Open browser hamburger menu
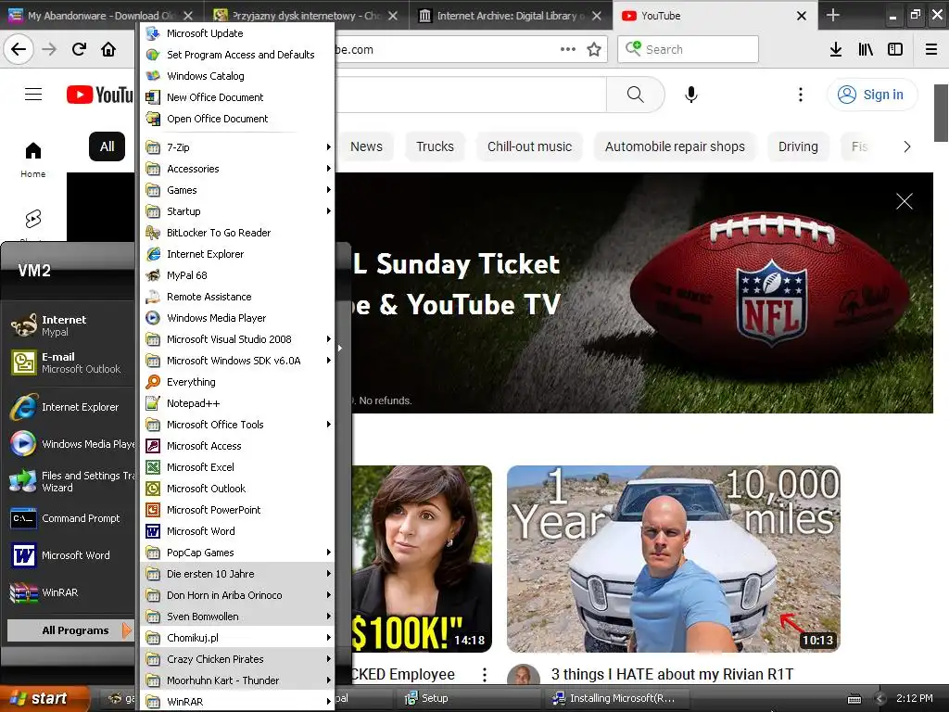Screen dimensions: 949x712 click(931, 50)
